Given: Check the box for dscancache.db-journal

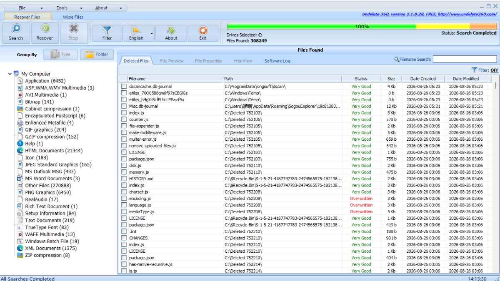Looking at the screenshot, I should 124,87.
